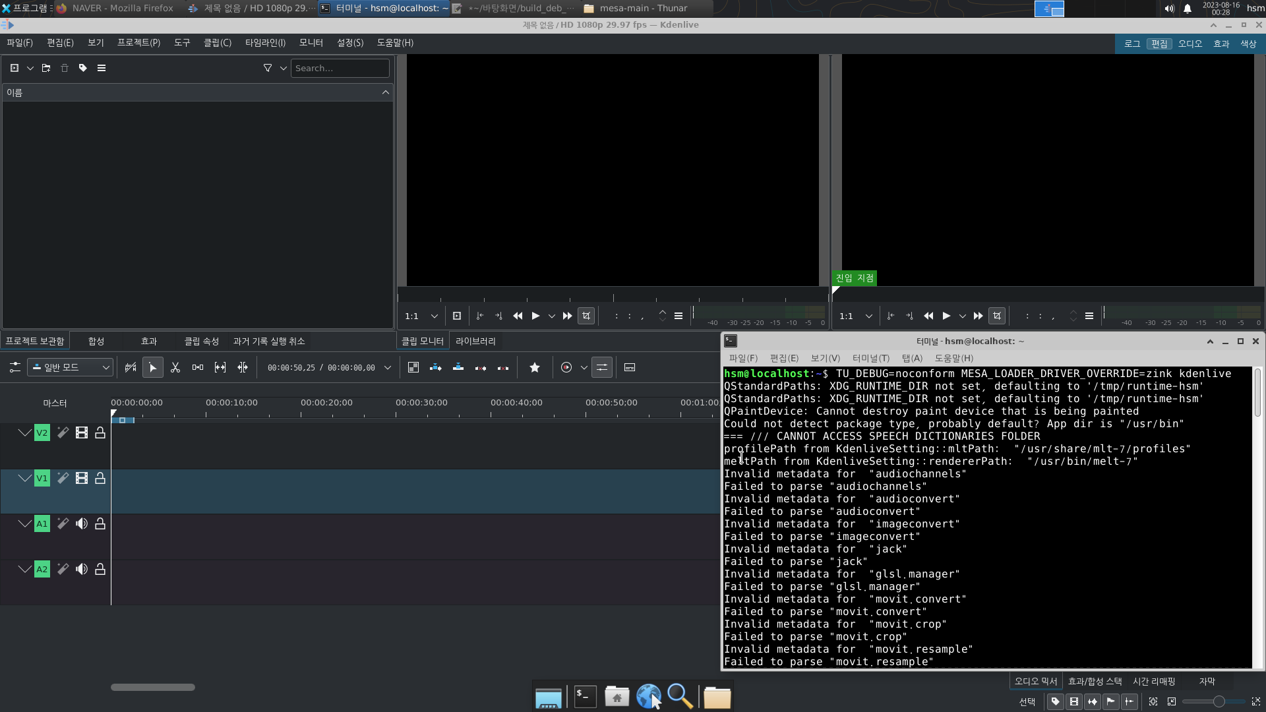
Task: Click the 색상 workspace button at top right
Action: click(1250, 44)
